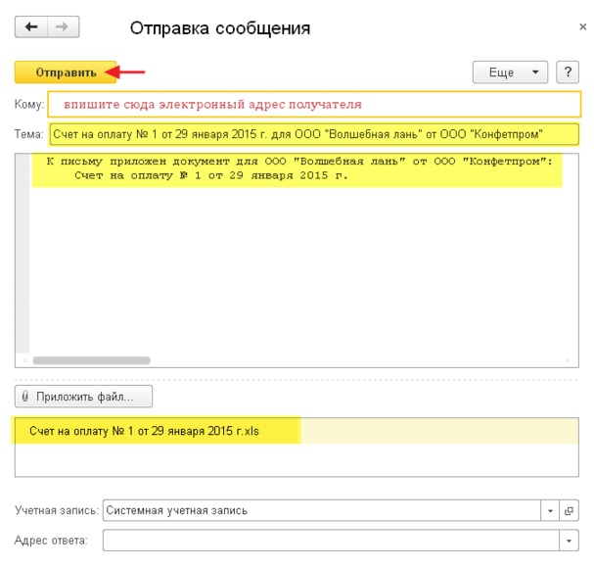This screenshot has height=568, width=594.
Task: Open the Еще dropdown menu
Action: [x=510, y=72]
